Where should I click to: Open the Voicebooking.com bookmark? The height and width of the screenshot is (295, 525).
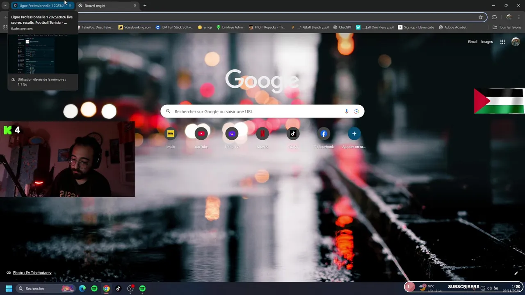pyautogui.click(x=135, y=27)
